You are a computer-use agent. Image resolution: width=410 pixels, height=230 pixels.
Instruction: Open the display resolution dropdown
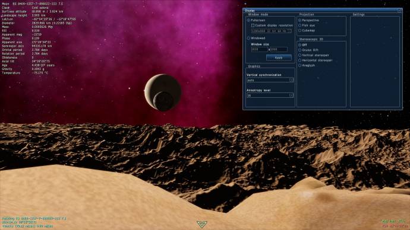(272, 31)
